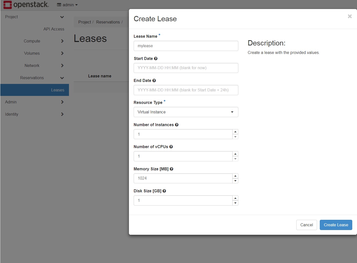Close the Create Lease dialog
This screenshot has height=263, width=357.
(350, 16)
